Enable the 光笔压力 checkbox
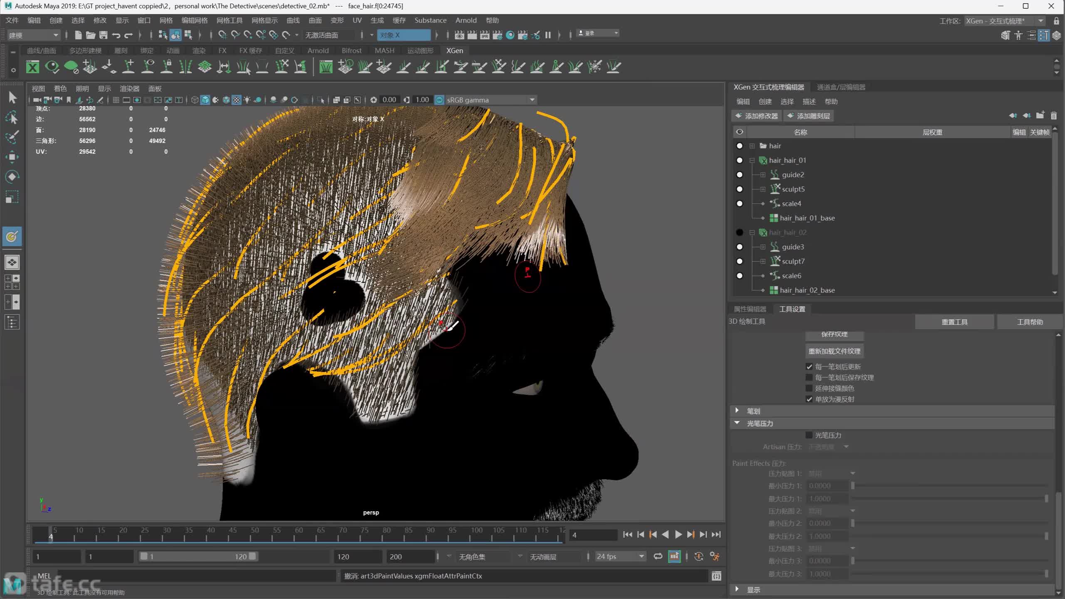 tap(809, 435)
